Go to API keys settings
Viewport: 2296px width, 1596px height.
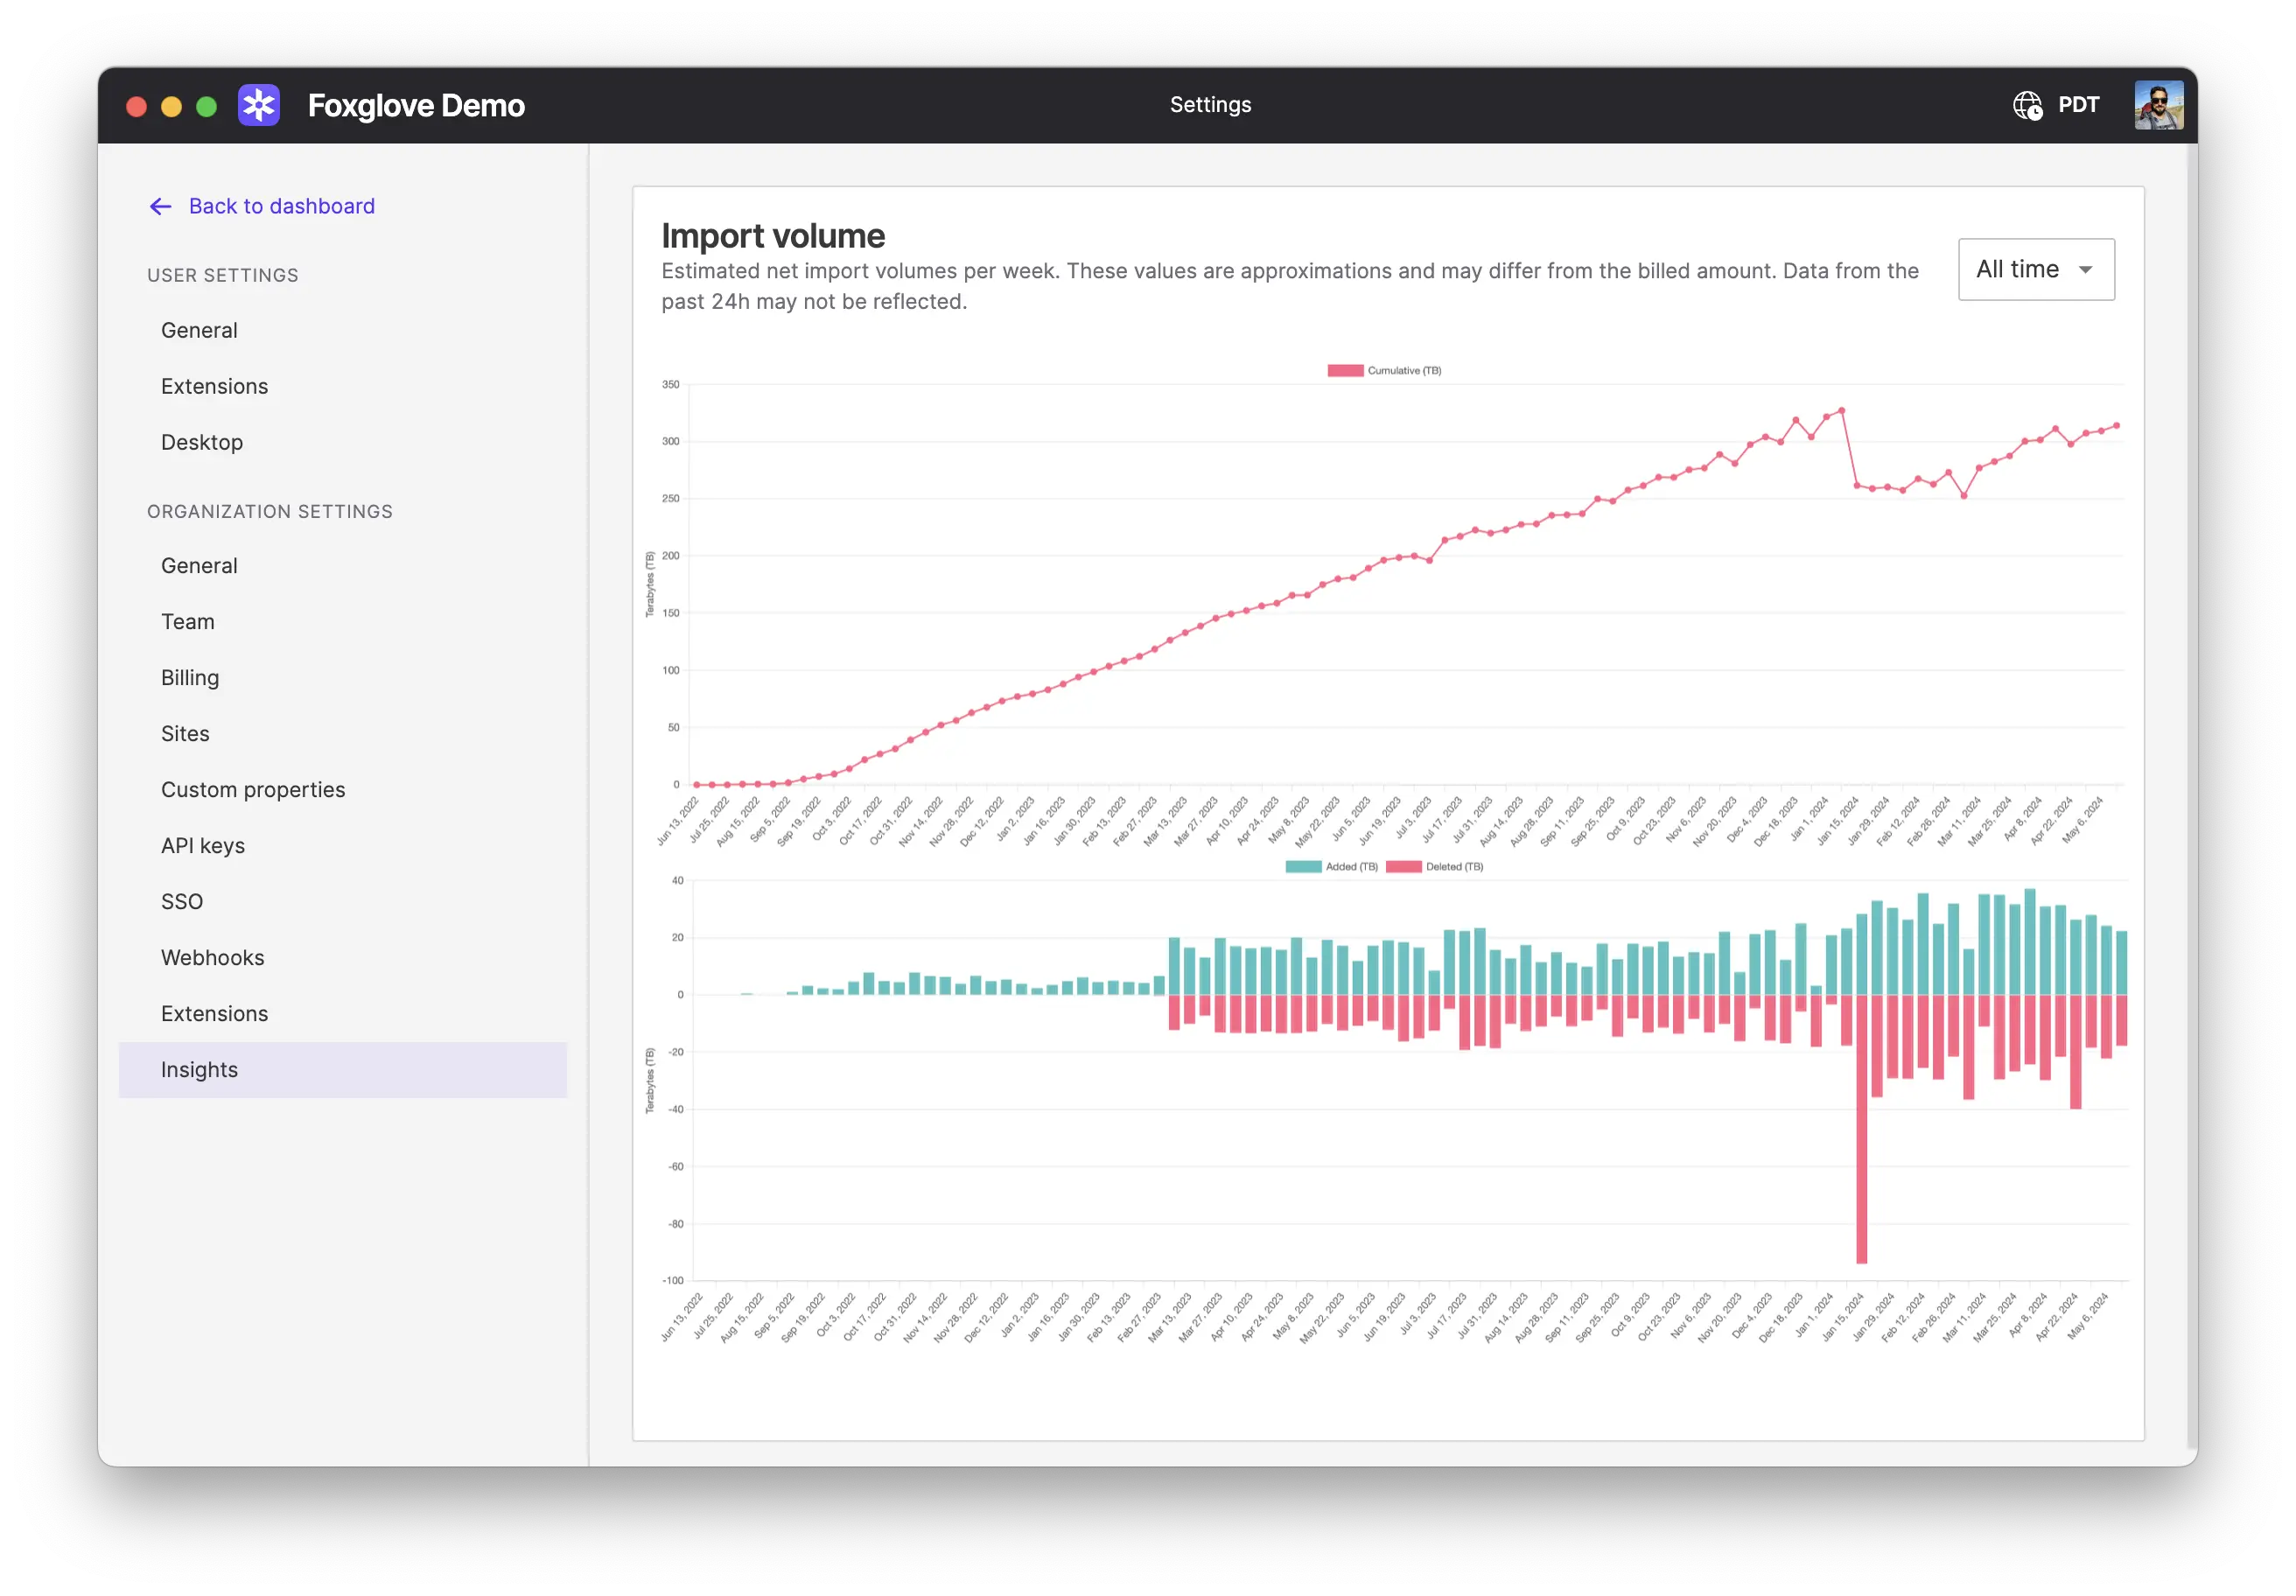203,846
